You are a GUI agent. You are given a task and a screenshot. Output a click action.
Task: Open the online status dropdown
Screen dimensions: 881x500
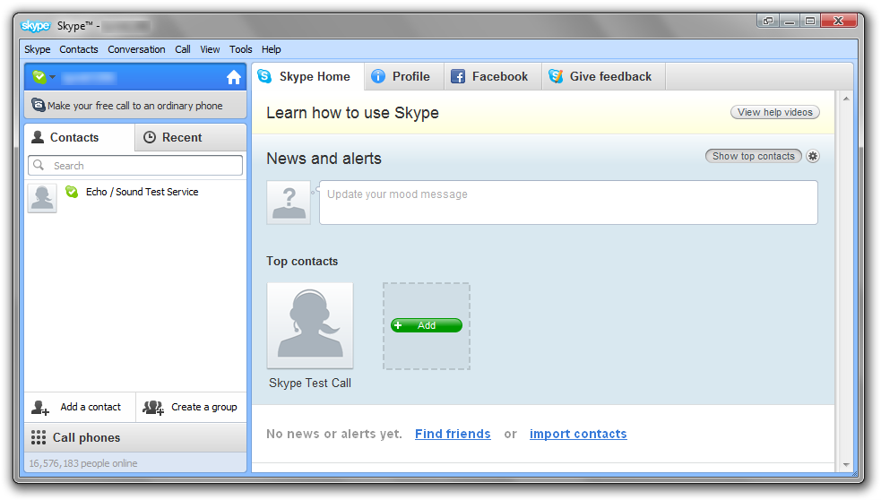click(x=43, y=77)
